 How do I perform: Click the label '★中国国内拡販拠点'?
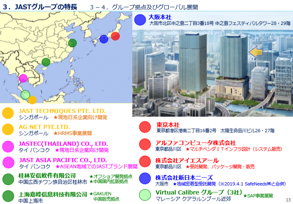pos(109,181)
